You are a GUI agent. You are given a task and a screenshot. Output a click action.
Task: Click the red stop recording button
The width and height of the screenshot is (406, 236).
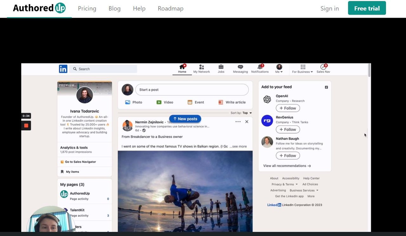[x=26, y=126]
